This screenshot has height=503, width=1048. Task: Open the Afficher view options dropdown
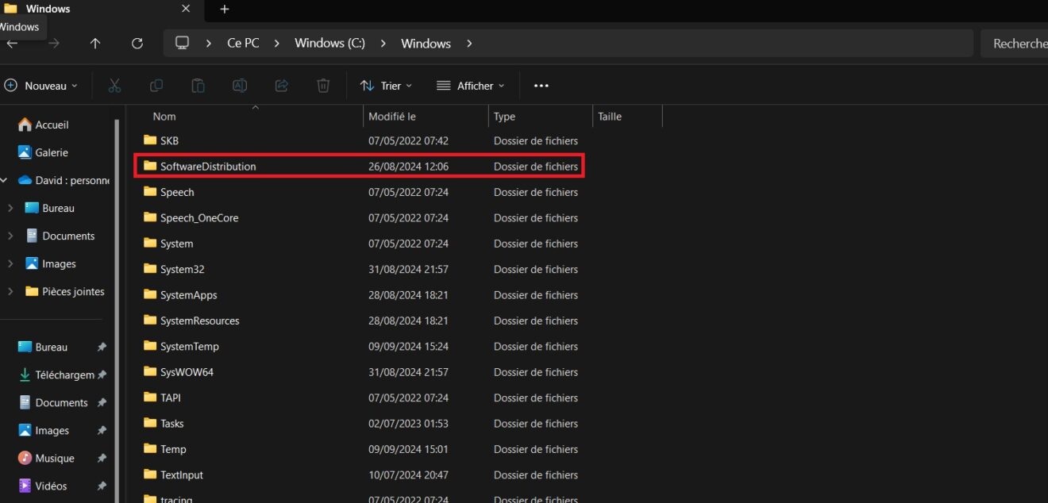pyautogui.click(x=471, y=85)
